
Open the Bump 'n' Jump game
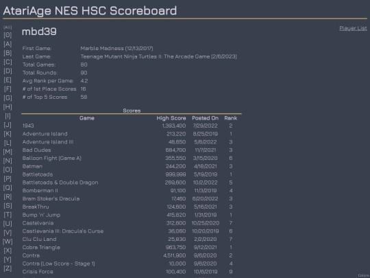[x=41, y=215]
